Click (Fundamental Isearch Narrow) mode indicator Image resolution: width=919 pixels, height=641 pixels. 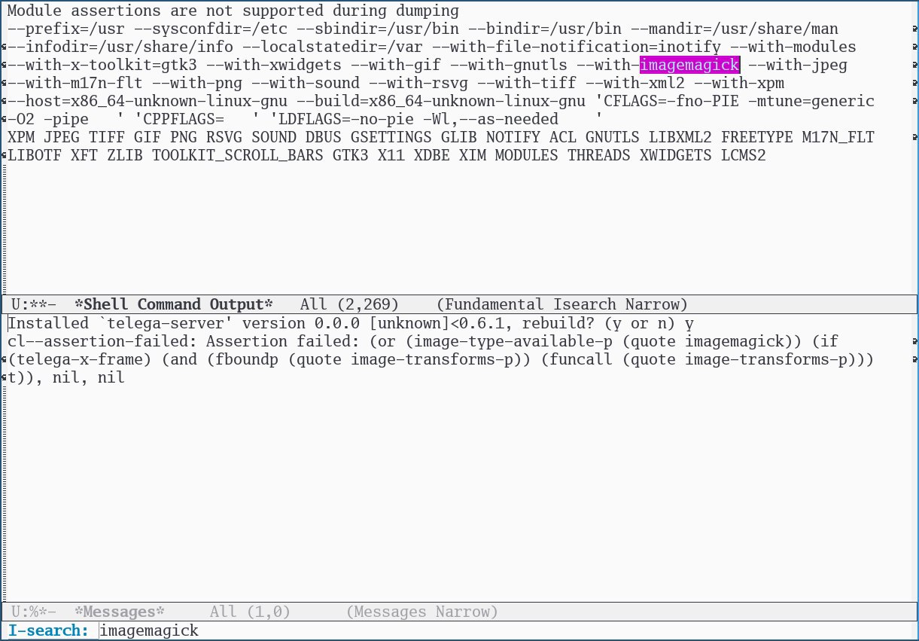click(x=562, y=304)
